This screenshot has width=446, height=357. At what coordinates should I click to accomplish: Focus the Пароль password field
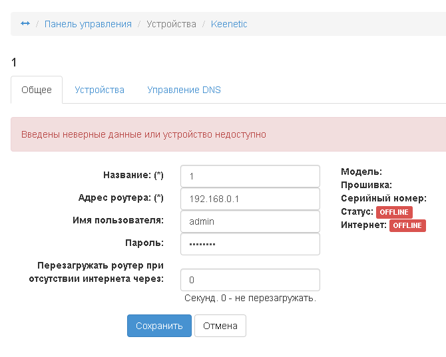click(x=250, y=244)
